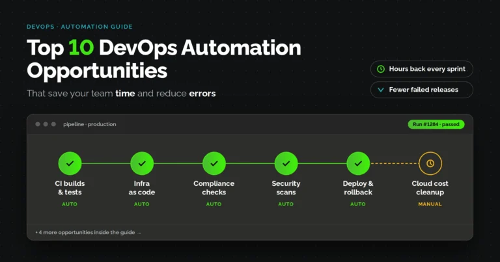500x262 pixels.
Task: Click the Deploy & rollback label
Action: click(358, 188)
